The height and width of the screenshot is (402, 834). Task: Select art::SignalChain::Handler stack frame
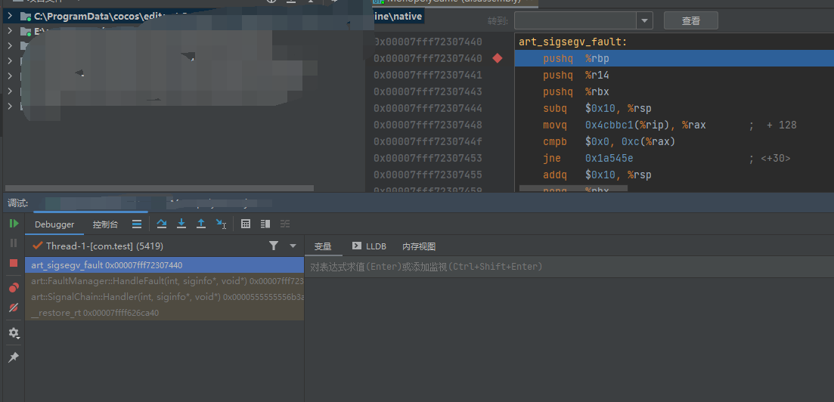[x=164, y=297]
